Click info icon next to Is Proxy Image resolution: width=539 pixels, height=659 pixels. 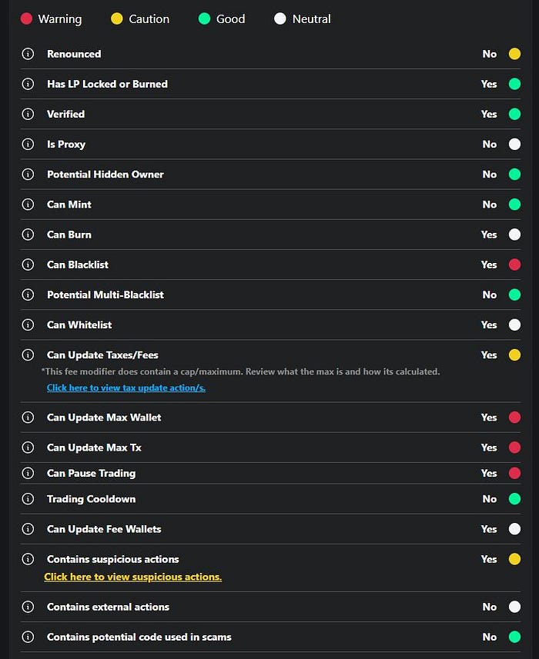point(28,144)
